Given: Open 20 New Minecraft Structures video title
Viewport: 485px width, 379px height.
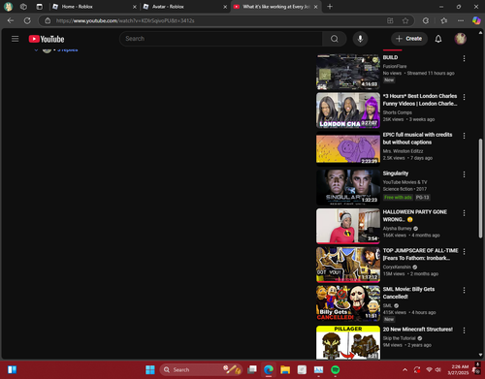Looking at the screenshot, I should click(418, 330).
